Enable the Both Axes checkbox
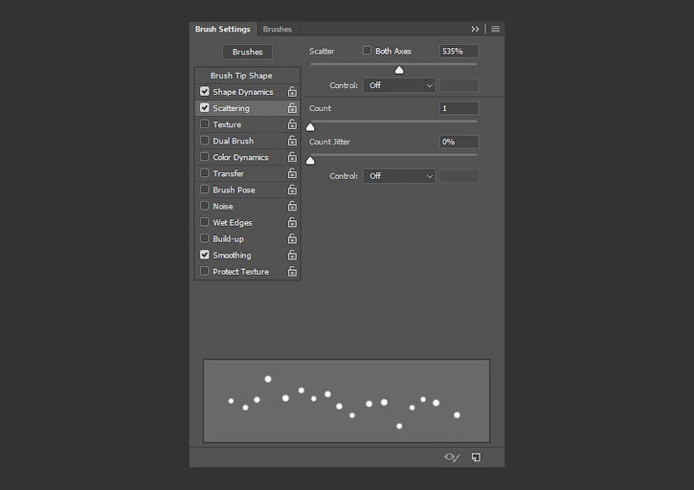The height and width of the screenshot is (490, 694). click(x=367, y=51)
